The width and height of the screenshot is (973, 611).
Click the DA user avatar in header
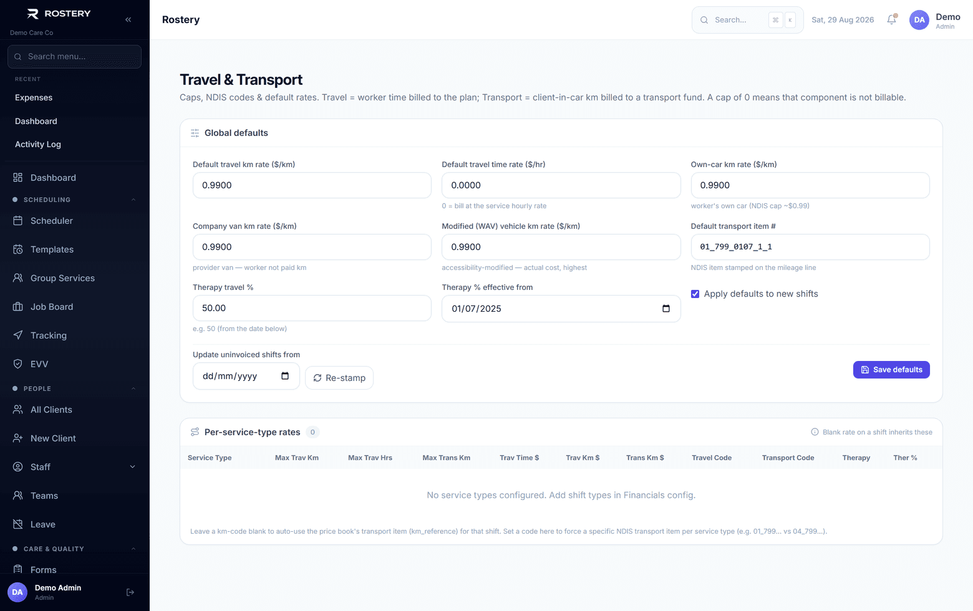point(919,20)
